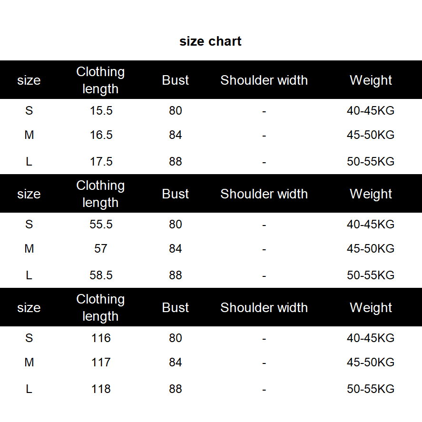Click shoulder width dash in the 15.5 row
This screenshot has height=422, width=422.
click(x=264, y=112)
